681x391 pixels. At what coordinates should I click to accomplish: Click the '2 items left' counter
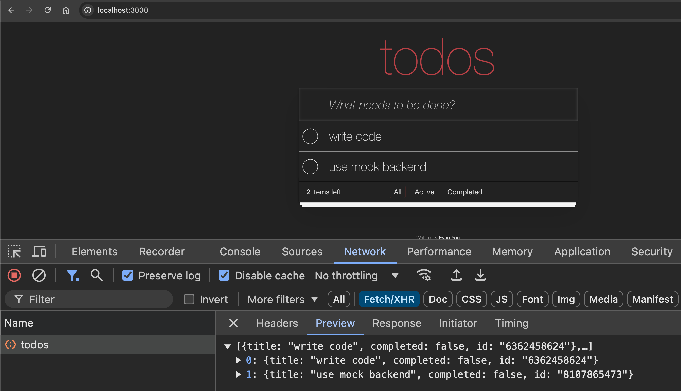pos(324,192)
